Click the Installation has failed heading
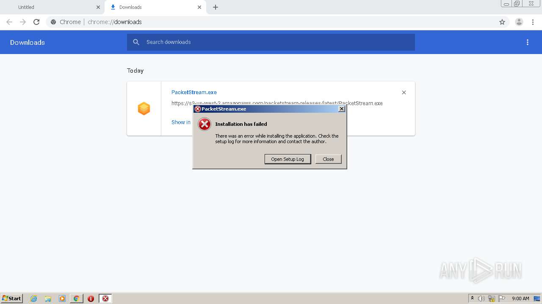The height and width of the screenshot is (304, 542). (x=241, y=124)
